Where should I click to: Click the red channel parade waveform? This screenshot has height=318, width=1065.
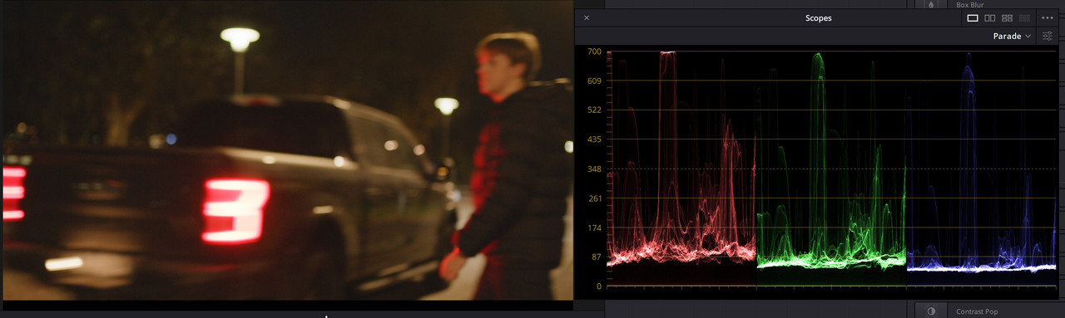(681, 169)
